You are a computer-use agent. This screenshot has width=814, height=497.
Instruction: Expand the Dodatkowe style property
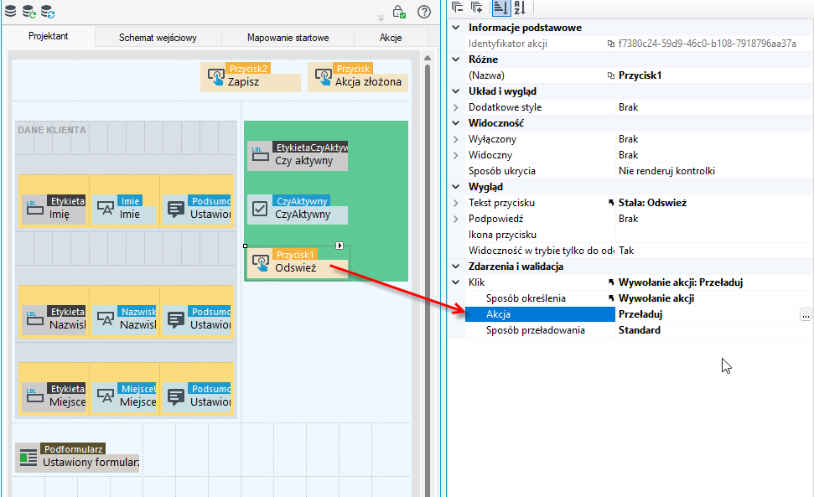coord(456,107)
